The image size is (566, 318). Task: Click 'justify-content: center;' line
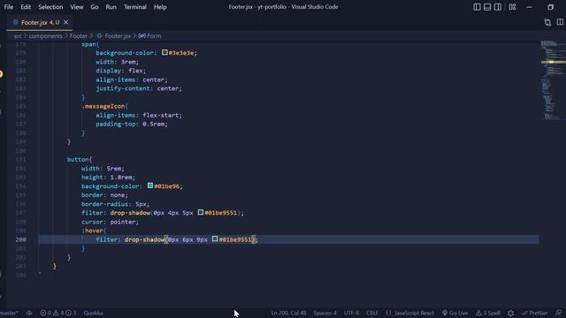(139, 88)
